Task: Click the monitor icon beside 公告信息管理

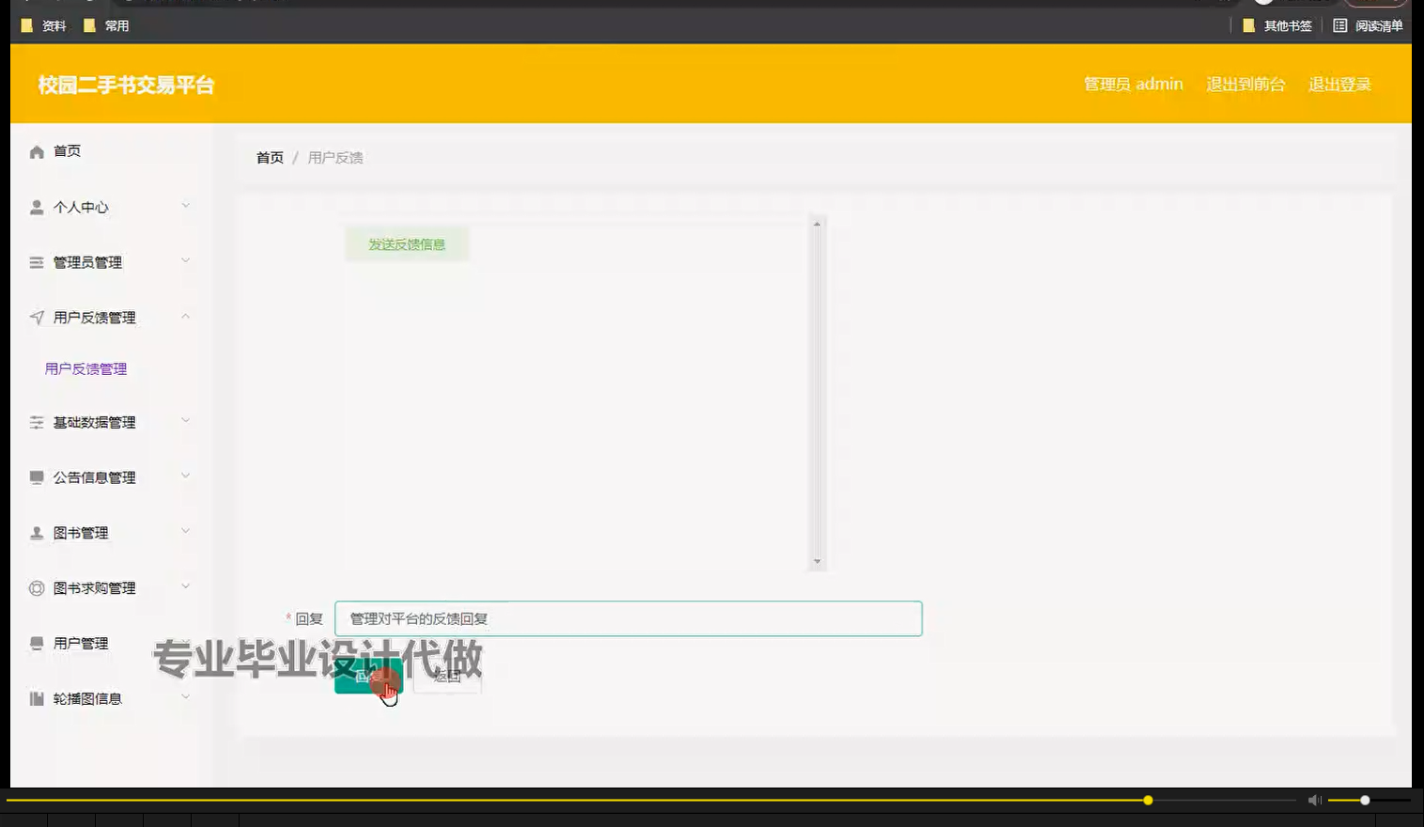Action: (x=37, y=477)
